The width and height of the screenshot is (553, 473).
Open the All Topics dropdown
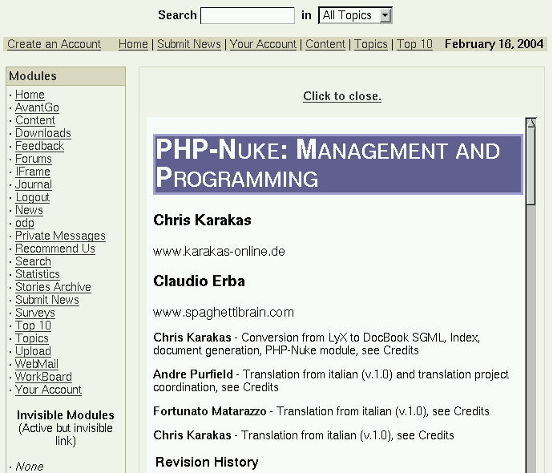355,15
